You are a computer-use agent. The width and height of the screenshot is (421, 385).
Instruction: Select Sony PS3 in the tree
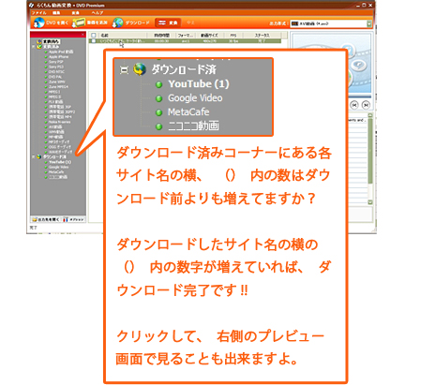point(56,67)
